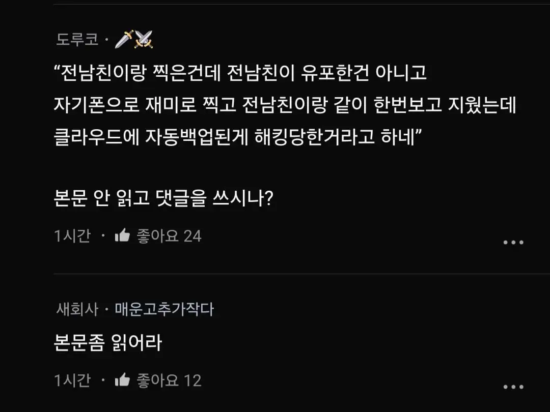Click quoted line starting with 자기폰으로 재미로

pyautogui.click(x=285, y=106)
